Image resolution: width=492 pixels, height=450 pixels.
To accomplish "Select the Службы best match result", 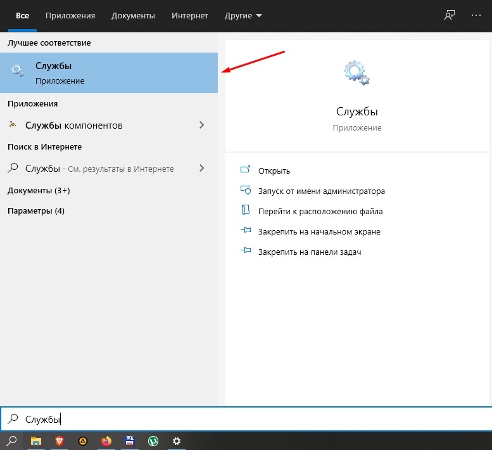I will point(109,73).
